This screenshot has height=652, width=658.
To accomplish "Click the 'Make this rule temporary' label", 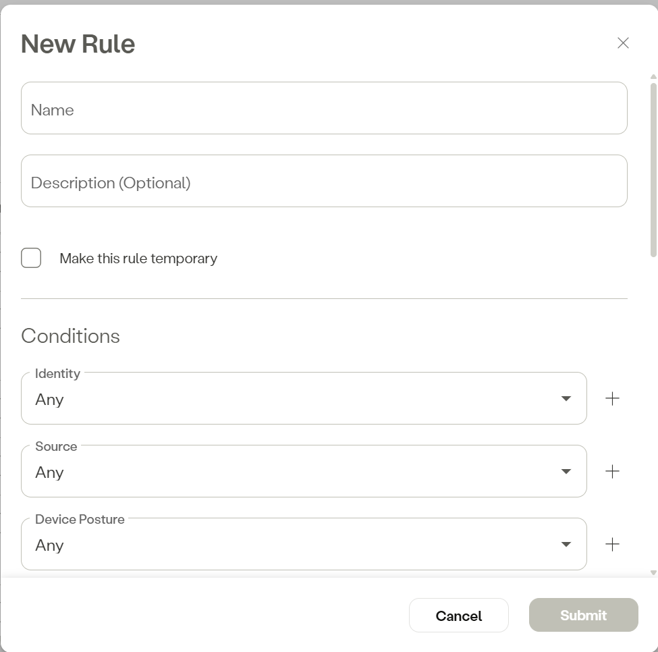I will pyautogui.click(x=138, y=259).
